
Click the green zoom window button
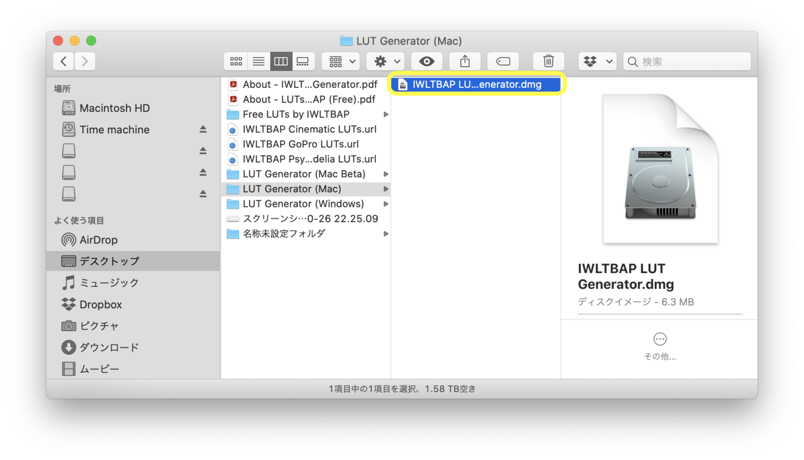pos(91,40)
